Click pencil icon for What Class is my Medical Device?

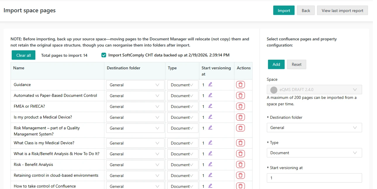click(210, 142)
